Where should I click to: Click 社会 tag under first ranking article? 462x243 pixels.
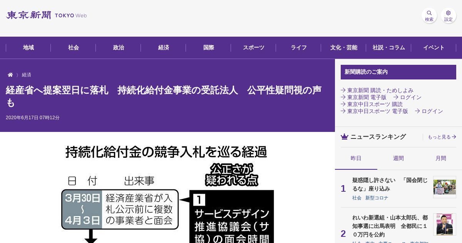coord(357,198)
